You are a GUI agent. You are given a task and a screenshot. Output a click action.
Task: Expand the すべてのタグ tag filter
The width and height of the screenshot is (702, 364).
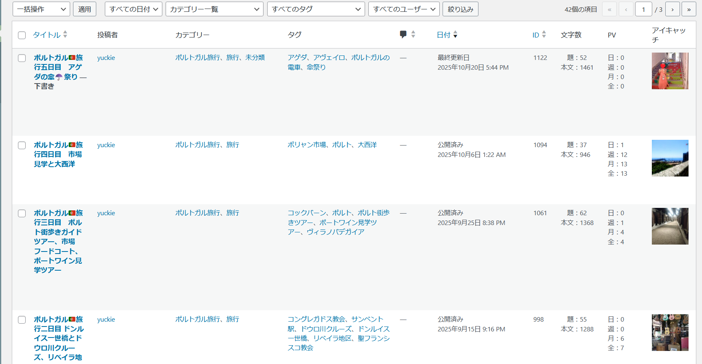point(316,9)
